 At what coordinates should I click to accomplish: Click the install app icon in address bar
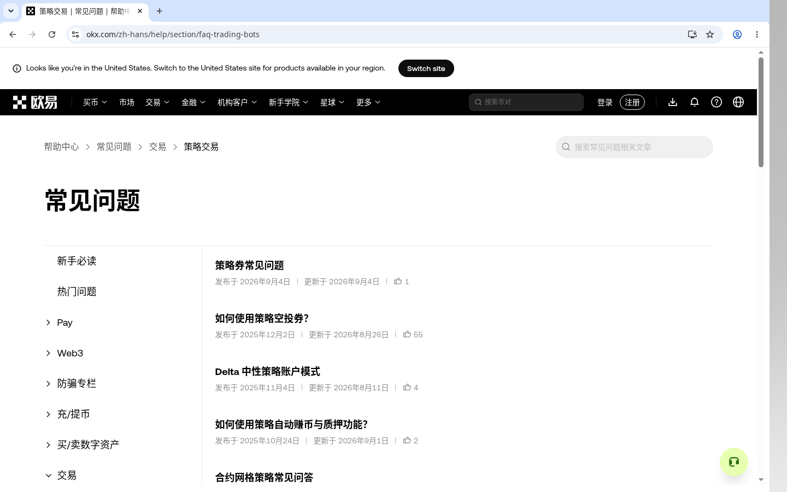692,34
